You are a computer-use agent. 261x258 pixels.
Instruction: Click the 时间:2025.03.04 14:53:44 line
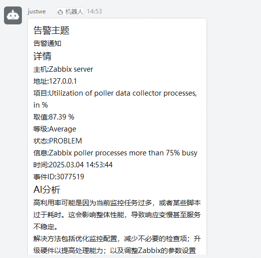pos(73,165)
